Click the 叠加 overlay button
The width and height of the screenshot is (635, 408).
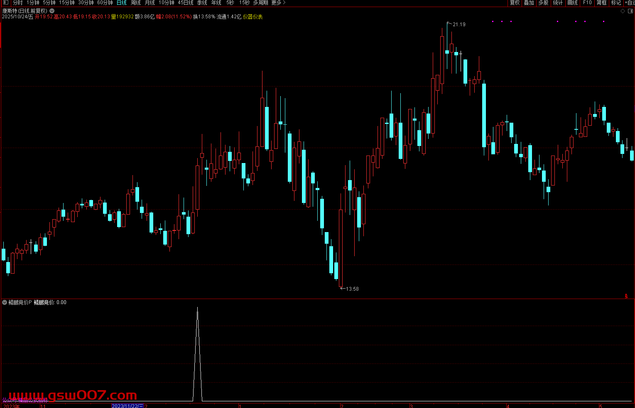click(529, 3)
